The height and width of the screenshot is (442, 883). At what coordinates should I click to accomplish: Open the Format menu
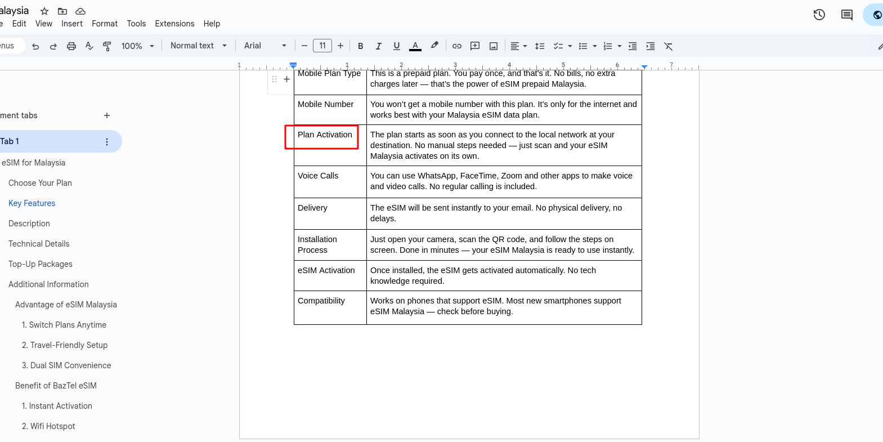[x=105, y=24]
